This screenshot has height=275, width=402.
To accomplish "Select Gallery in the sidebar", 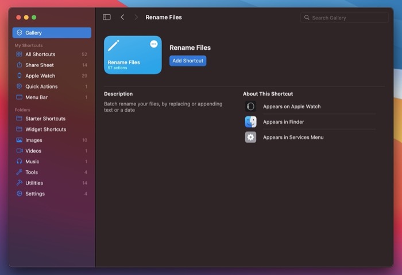I will [x=52, y=33].
